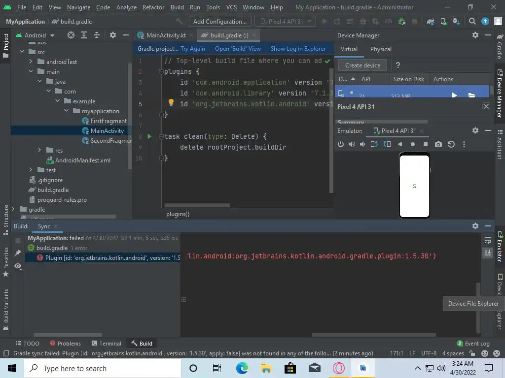Click emulator snapshots clock icon
This screenshot has height=378, width=505.
tap(451, 144)
